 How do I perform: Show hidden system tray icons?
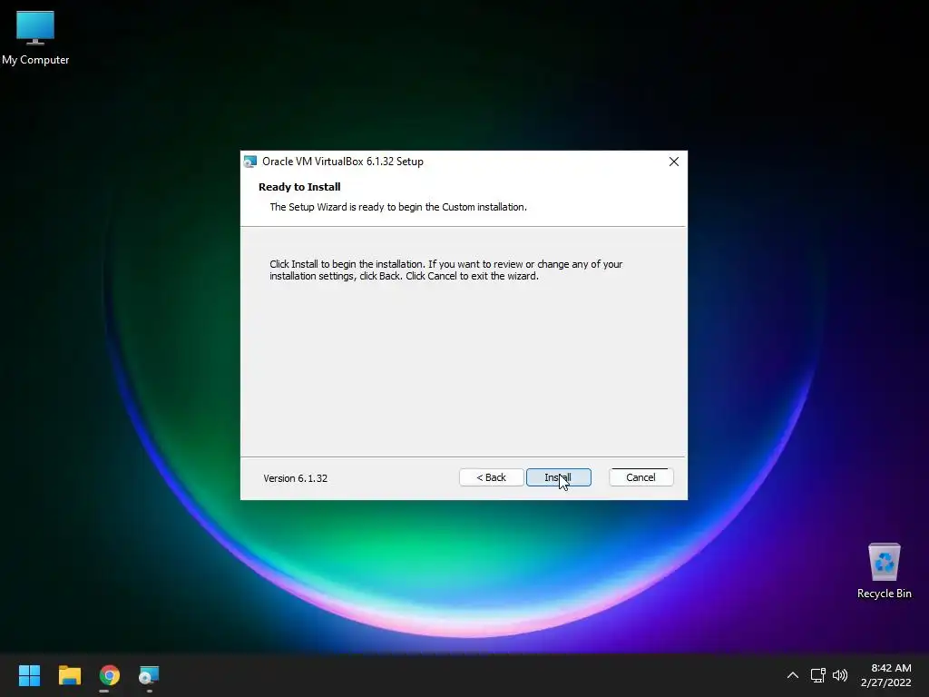pyautogui.click(x=793, y=675)
